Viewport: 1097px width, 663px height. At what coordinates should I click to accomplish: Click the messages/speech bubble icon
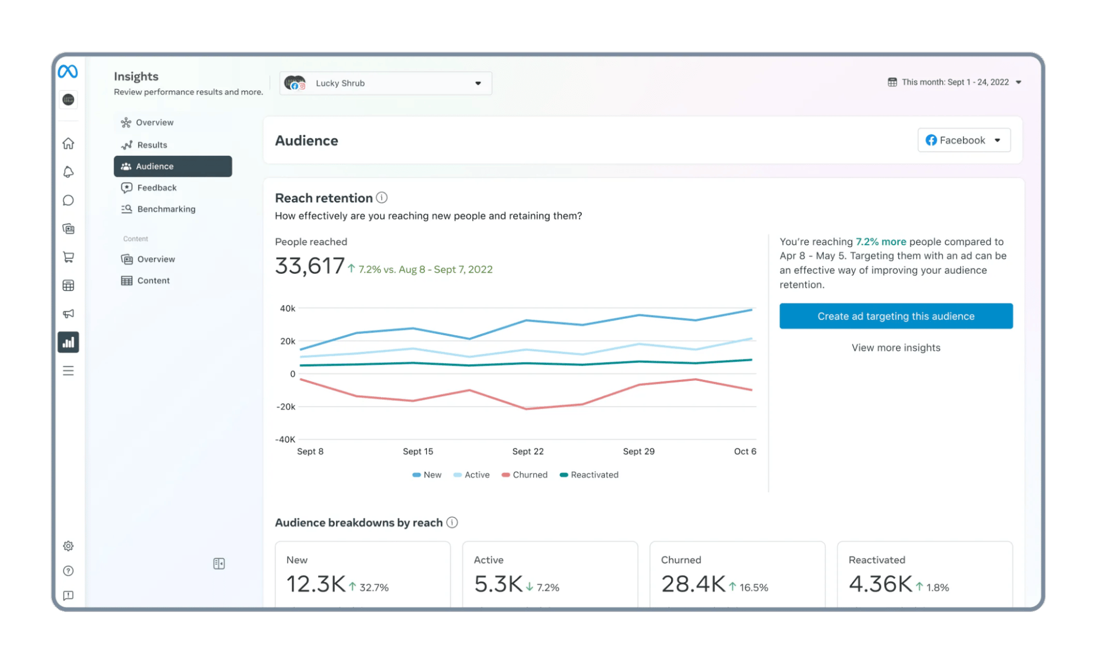(69, 201)
